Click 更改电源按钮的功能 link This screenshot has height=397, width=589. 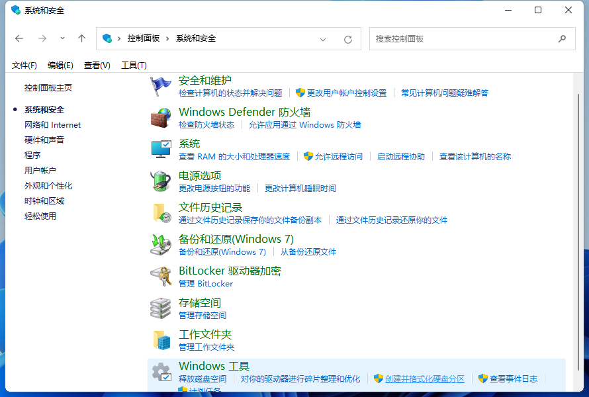[214, 188]
